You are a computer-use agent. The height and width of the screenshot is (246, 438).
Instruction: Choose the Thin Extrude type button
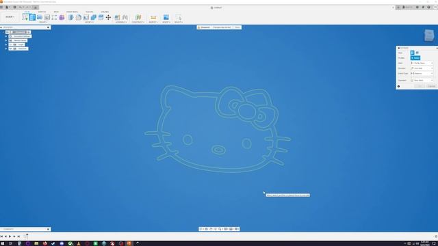pos(417,53)
